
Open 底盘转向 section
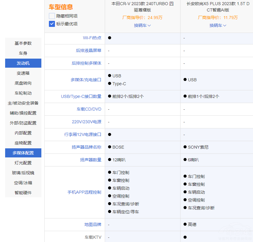(23, 83)
